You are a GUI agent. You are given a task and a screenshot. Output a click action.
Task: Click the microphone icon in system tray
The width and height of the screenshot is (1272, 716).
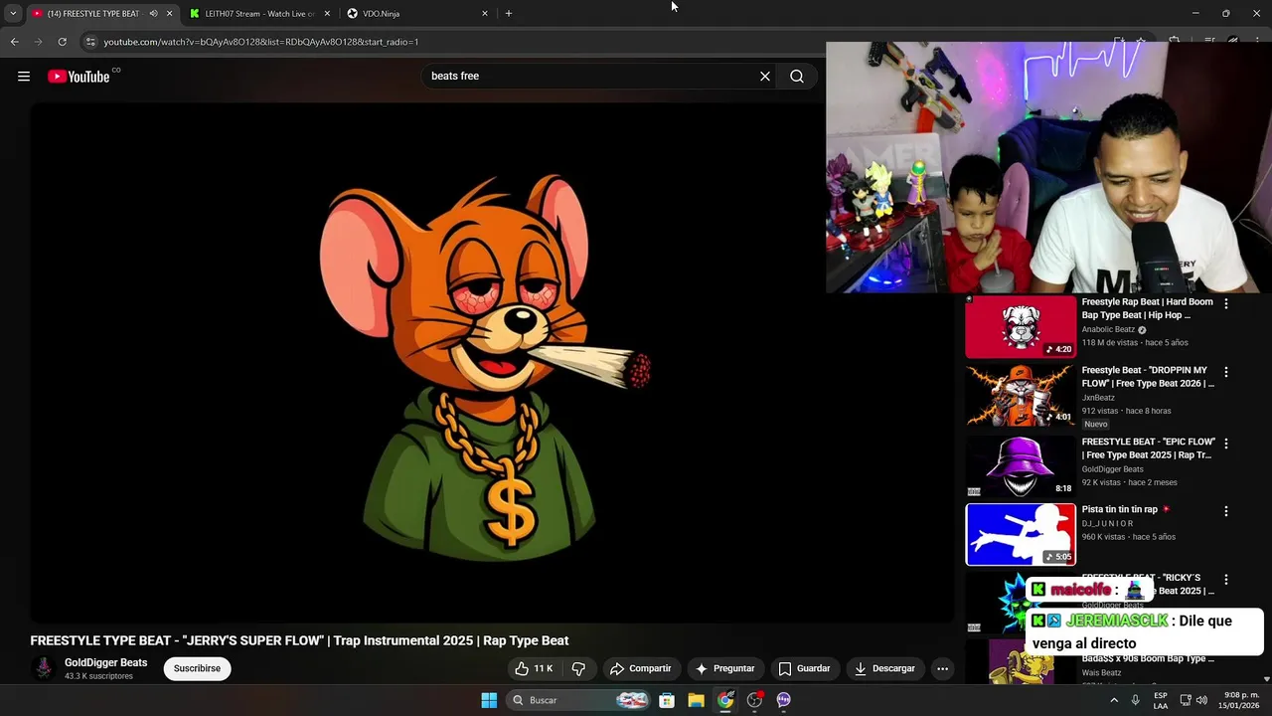[1135, 700]
